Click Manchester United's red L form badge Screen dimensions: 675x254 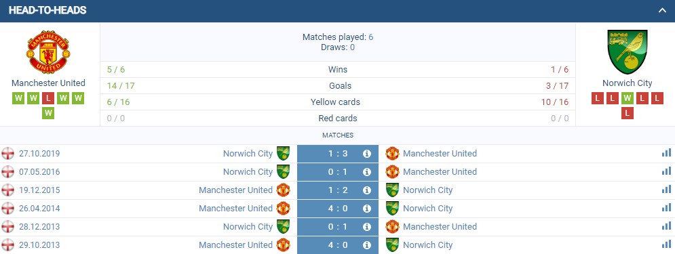pyautogui.click(x=48, y=98)
